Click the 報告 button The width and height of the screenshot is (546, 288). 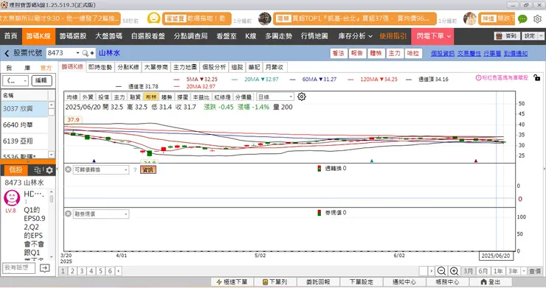tap(357, 53)
